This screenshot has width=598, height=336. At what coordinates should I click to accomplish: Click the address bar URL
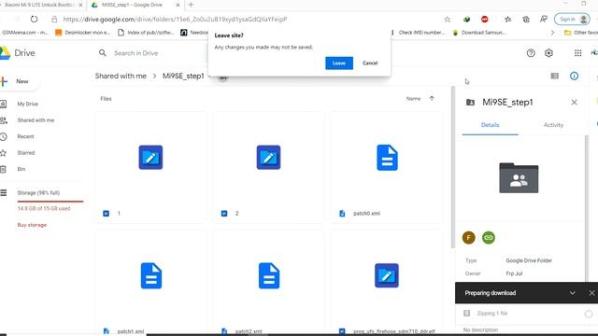pyautogui.click(x=175, y=19)
